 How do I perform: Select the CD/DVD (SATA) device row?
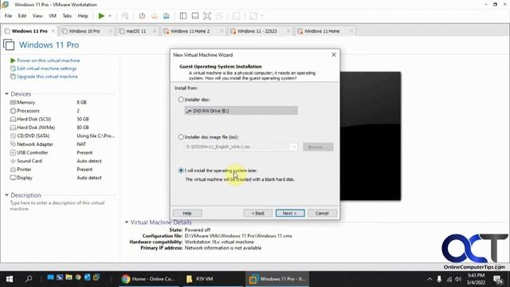tap(62, 136)
